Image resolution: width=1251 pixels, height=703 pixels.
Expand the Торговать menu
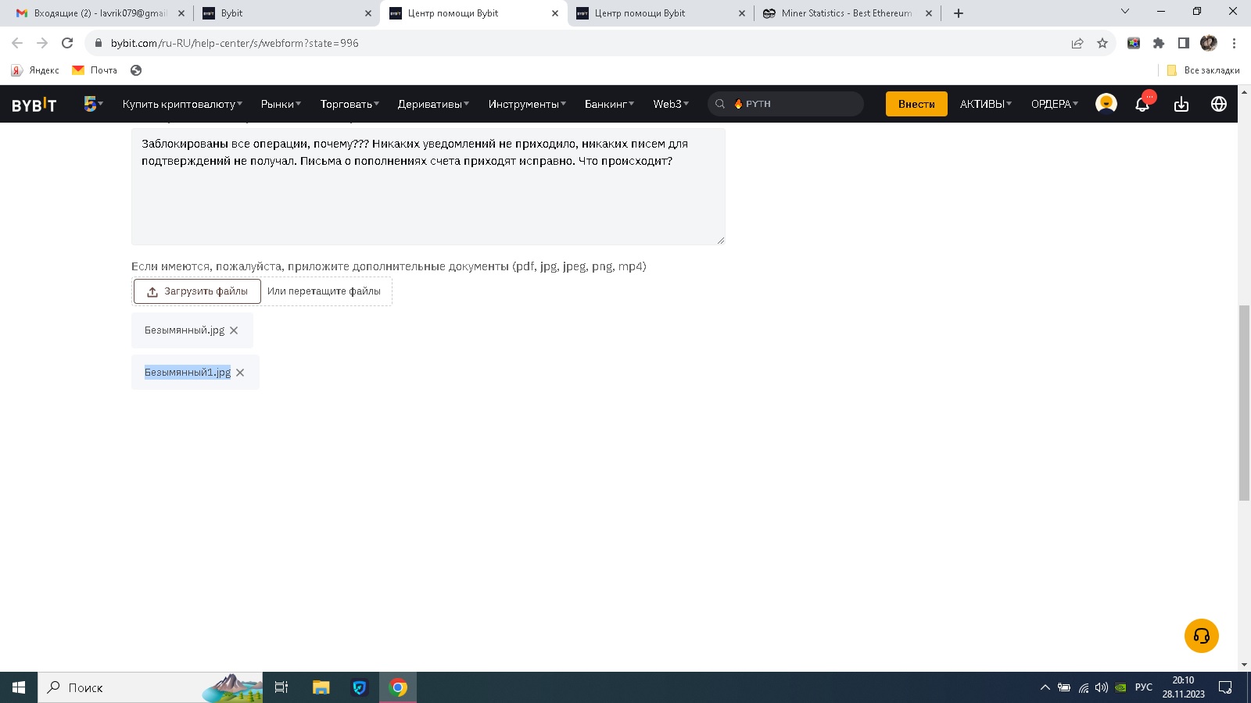349,104
